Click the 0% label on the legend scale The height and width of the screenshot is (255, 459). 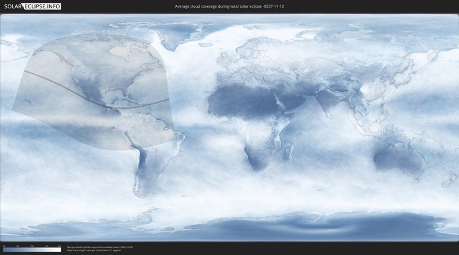4,245
